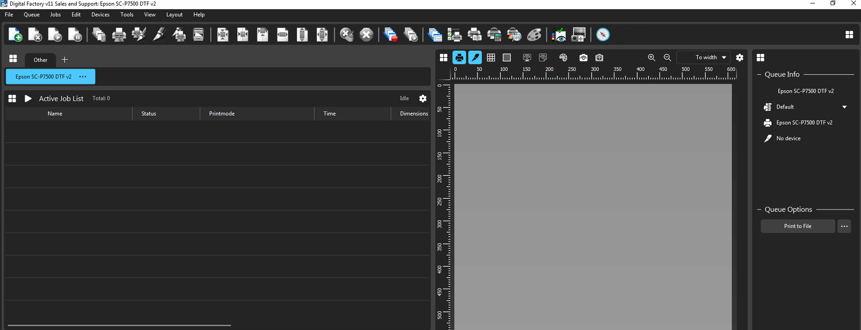Open the Print to File options ellipsis
The image size is (861, 330).
click(844, 226)
